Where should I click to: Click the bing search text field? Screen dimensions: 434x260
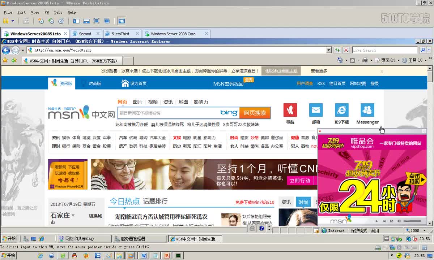click(169, 113)
